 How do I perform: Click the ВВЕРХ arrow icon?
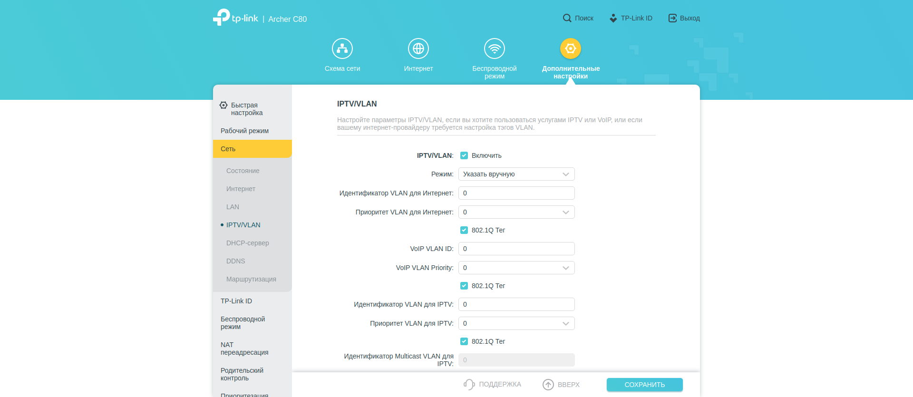(x=548, y=385)
